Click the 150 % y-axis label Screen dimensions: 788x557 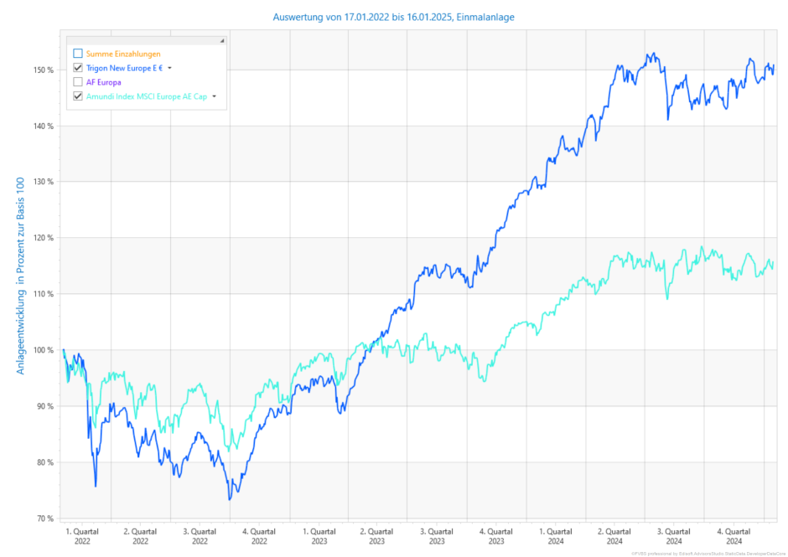click(44, 70)
